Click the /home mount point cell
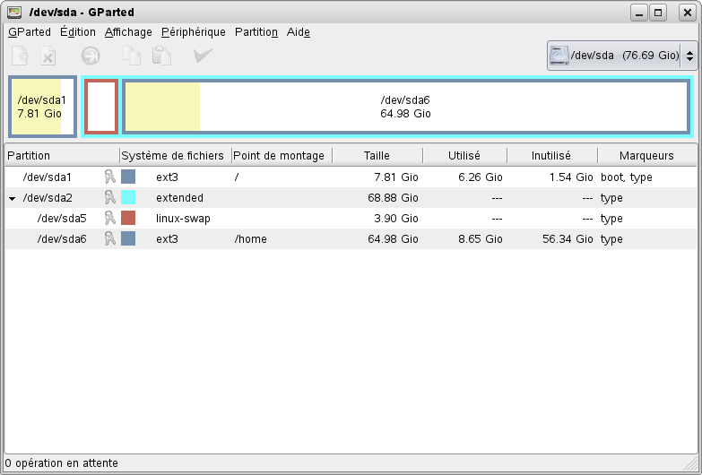702x475 pixels. [251, 239]
